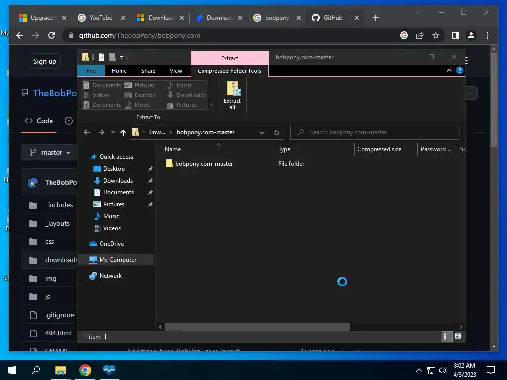Open the _includes folder on GitHub
This screenshot has height=380, width=507.
click(59, 205)
